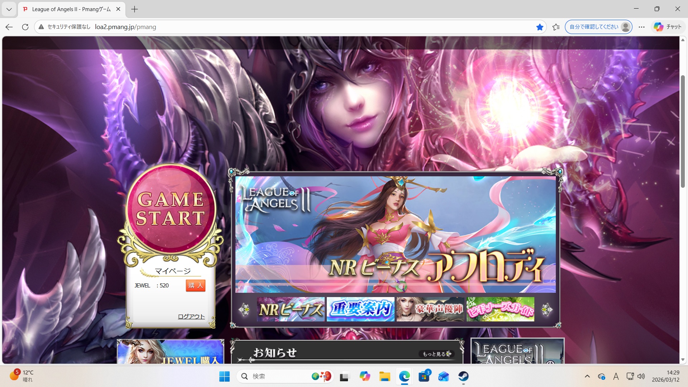Viewport: 688px width, 387px height.
Task: Select the NRビーナス banner thumbnail
Action: 291,309
